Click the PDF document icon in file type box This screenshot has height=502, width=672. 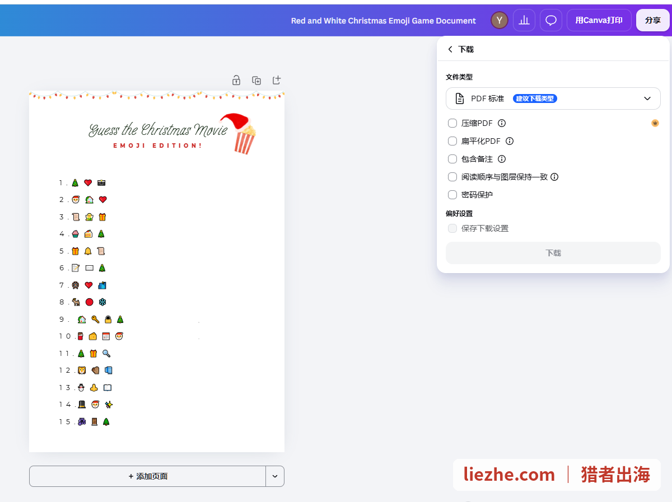tap(460, 98)
